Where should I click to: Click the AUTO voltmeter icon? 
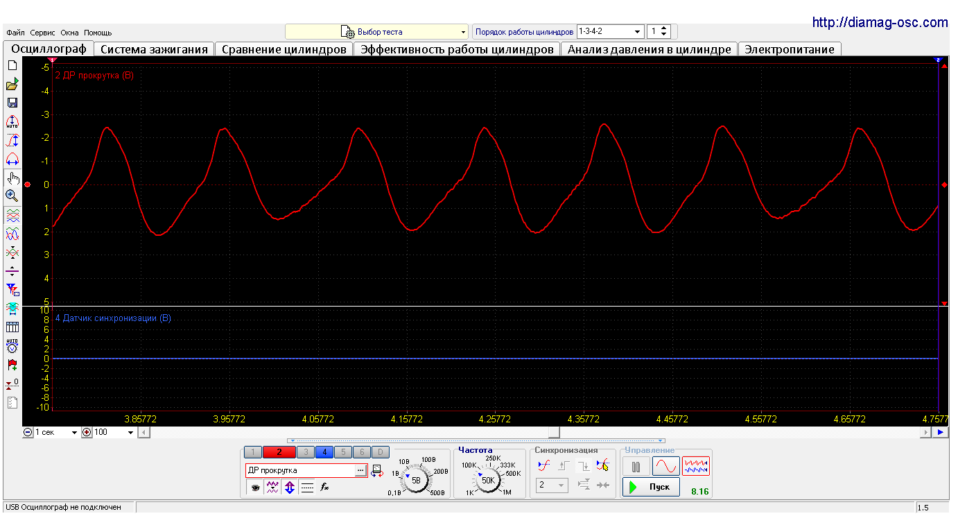coord(12,345)
